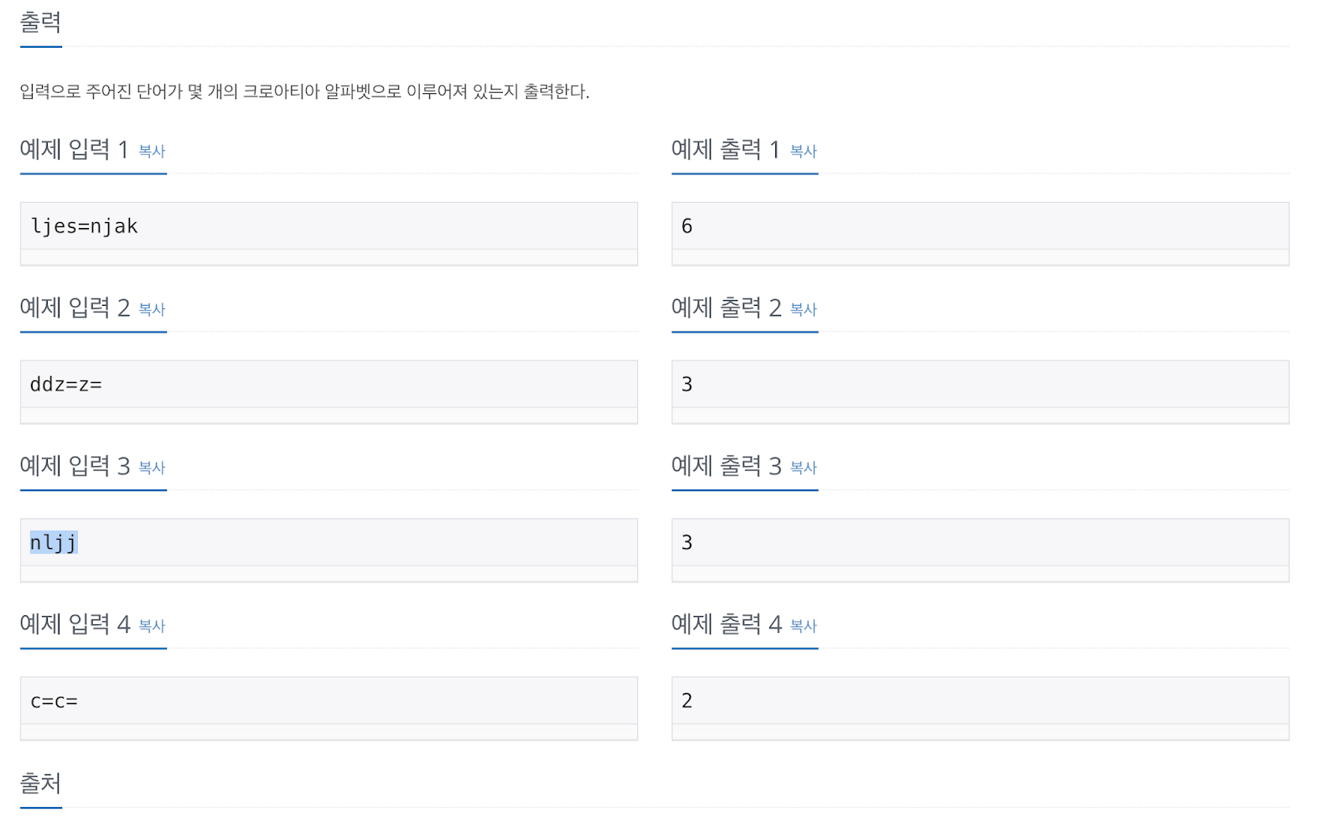Click the 출력 section heading
Image resolution: width=1341 pixels, height=828 pixels.
point(41,23)
